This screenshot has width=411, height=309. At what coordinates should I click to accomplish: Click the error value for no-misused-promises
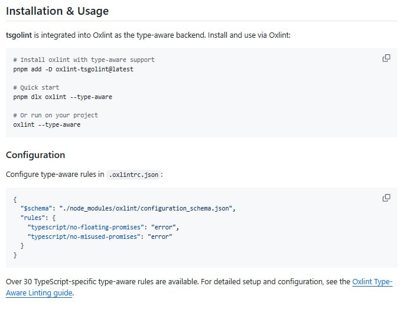pos(159,236)
